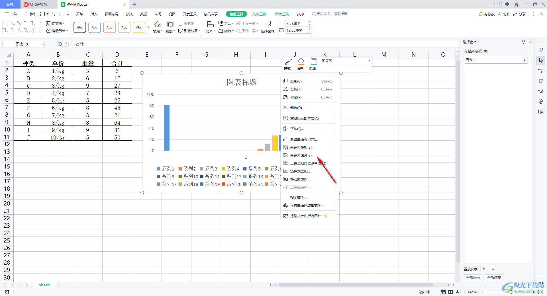Viewport: 547px width, 296px height.
Task: Click the selection pane (选择窗格) icon
Action: 268,27
